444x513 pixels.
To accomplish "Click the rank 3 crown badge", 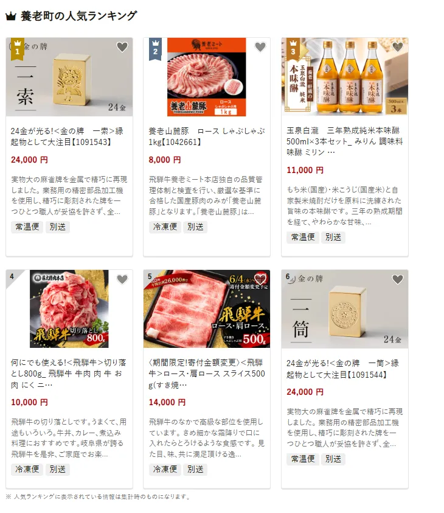I will (x=293, y=49).
